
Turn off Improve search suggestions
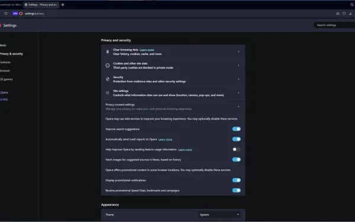point(236,129)
